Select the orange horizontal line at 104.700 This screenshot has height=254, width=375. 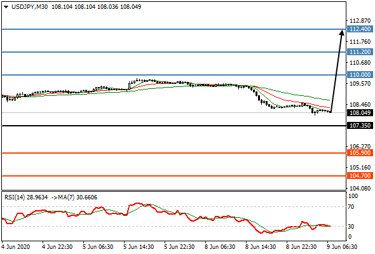(174, 176)
